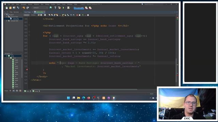Viewport: 218px width, 122px height.
Task: Collapse the body node in Navigator
Action: (x=7, y=56)
